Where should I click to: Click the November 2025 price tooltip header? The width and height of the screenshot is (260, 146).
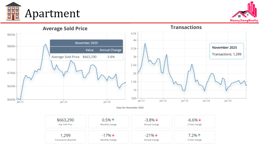pyautogui.click(x=86, y=43)
